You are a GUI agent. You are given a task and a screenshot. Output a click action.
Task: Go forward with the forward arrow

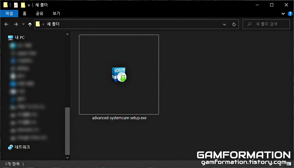click(16, 24)
